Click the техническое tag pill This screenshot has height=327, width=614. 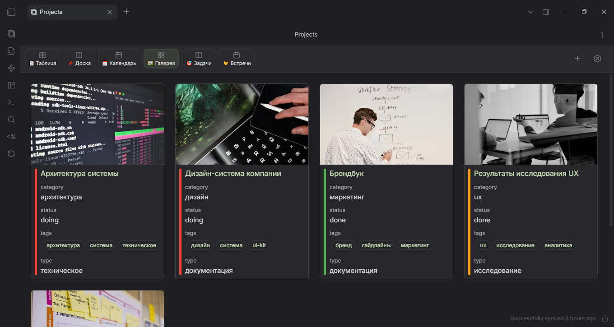(x=139, y=245)
